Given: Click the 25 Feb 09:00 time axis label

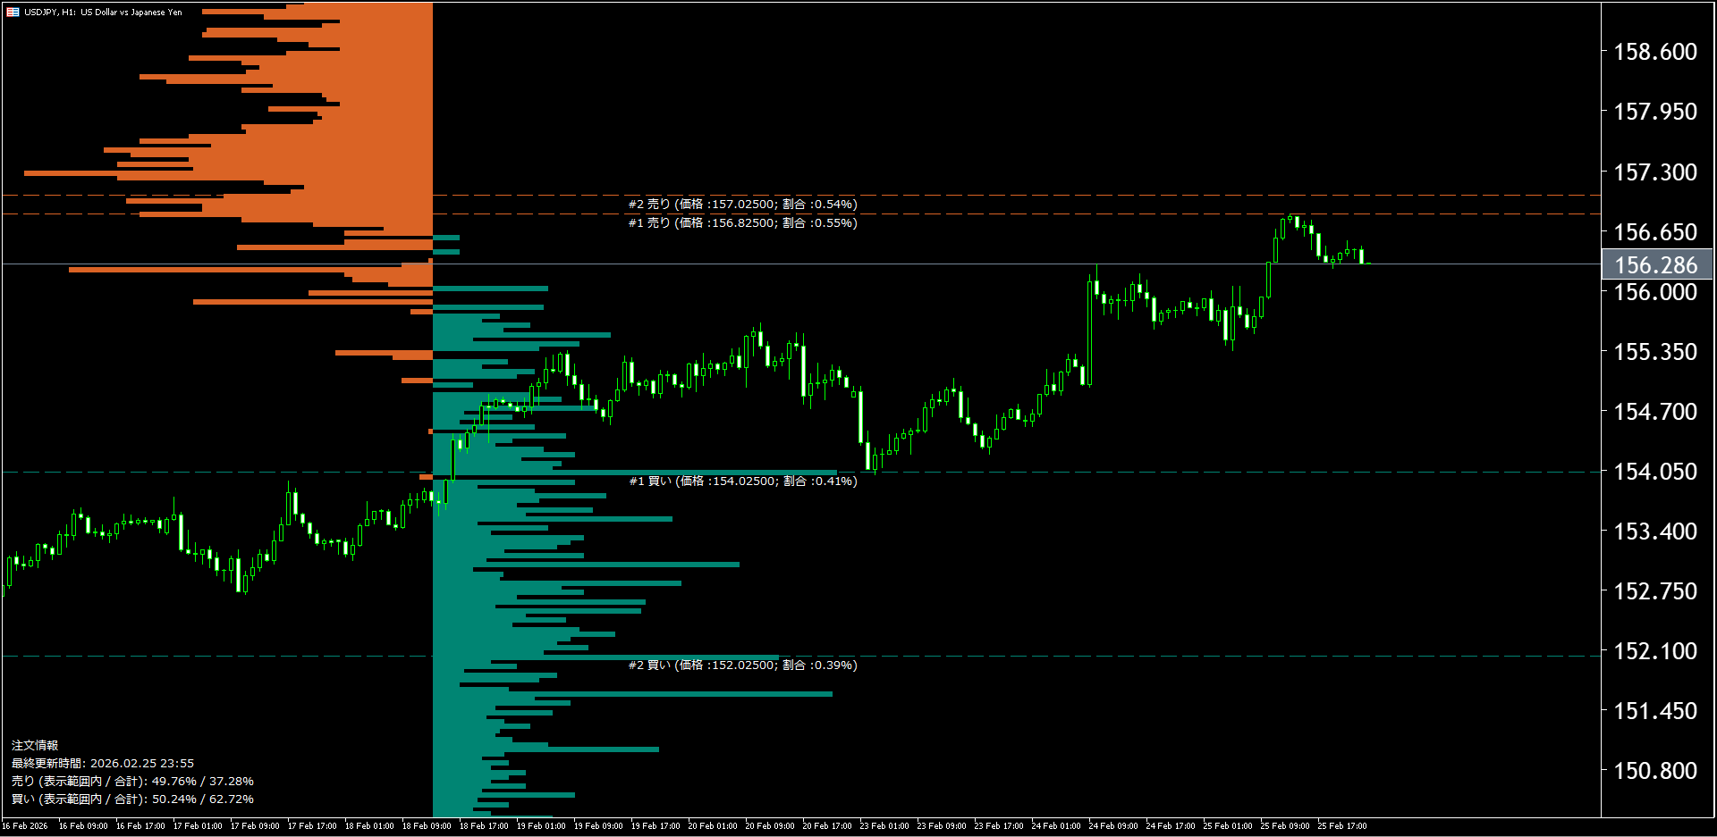Looking at the screenshot, I should 1285,826.
